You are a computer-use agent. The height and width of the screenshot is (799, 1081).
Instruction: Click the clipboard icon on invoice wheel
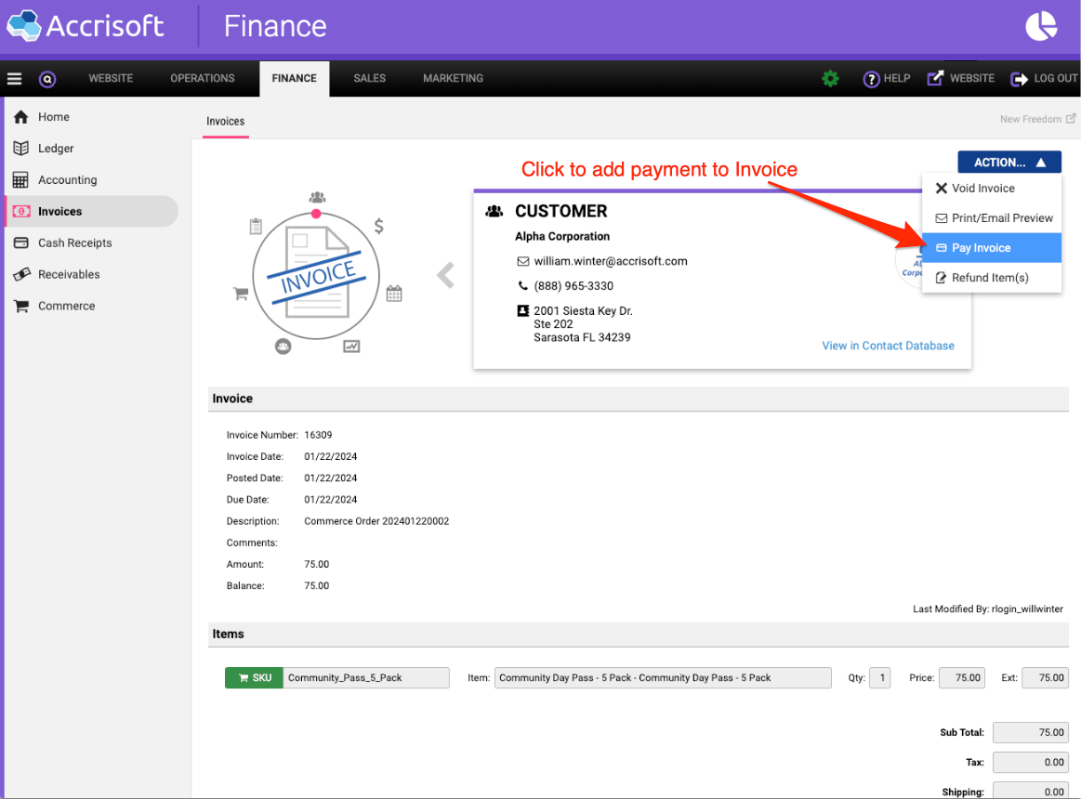click(257, 226)
